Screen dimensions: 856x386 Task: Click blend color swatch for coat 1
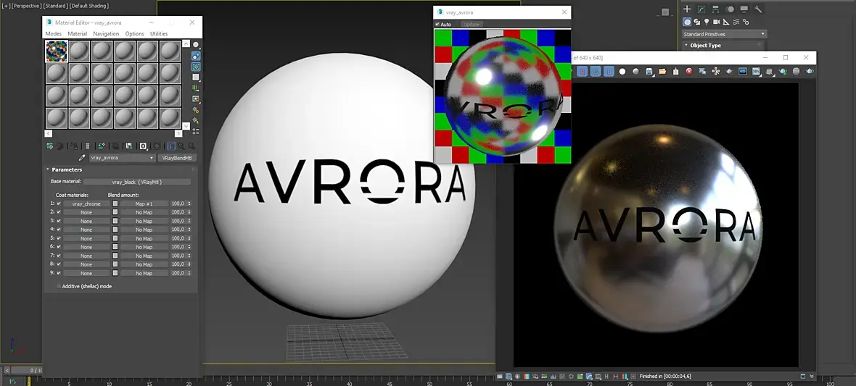point(115,204)
